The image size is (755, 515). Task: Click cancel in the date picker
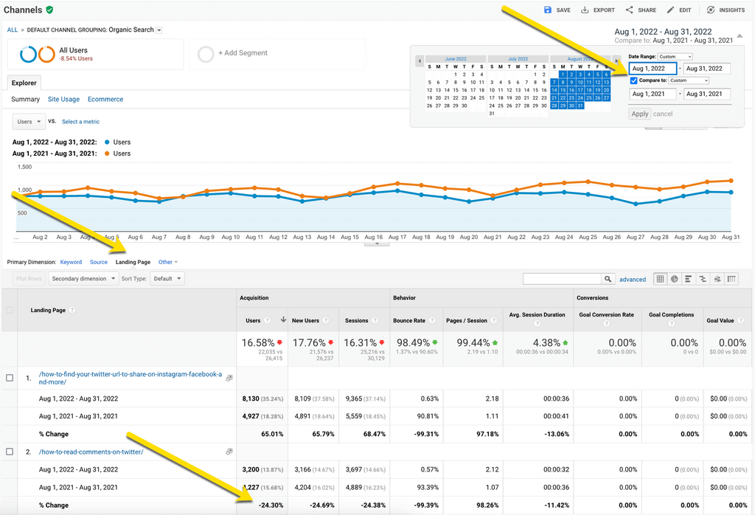pos(663,114)
